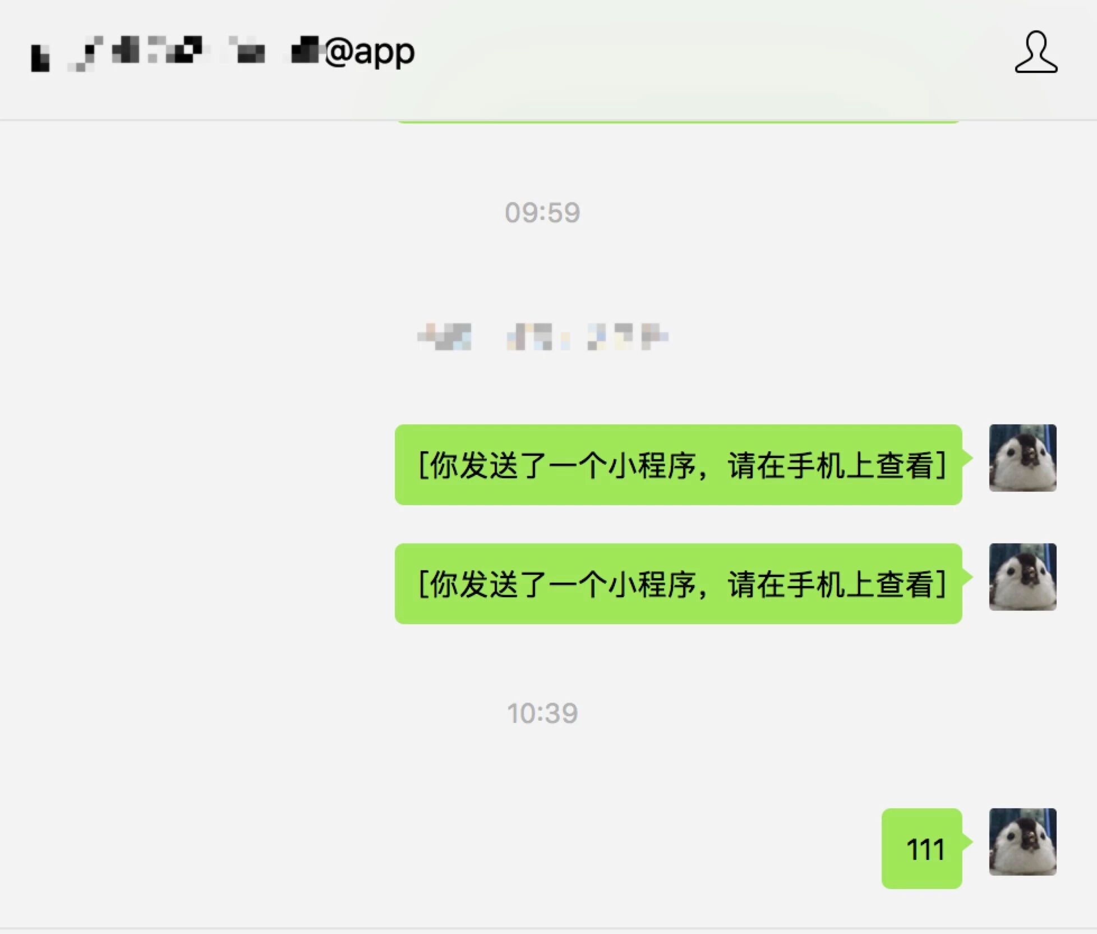Click the penguin avatar beside the 111 message

(1022, 842)
